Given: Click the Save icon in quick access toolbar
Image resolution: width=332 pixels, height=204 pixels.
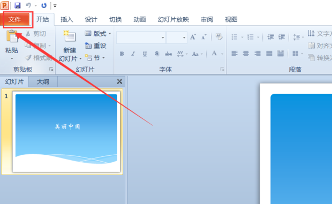Looking at the screenshot, I should click(x=17, y=5).
